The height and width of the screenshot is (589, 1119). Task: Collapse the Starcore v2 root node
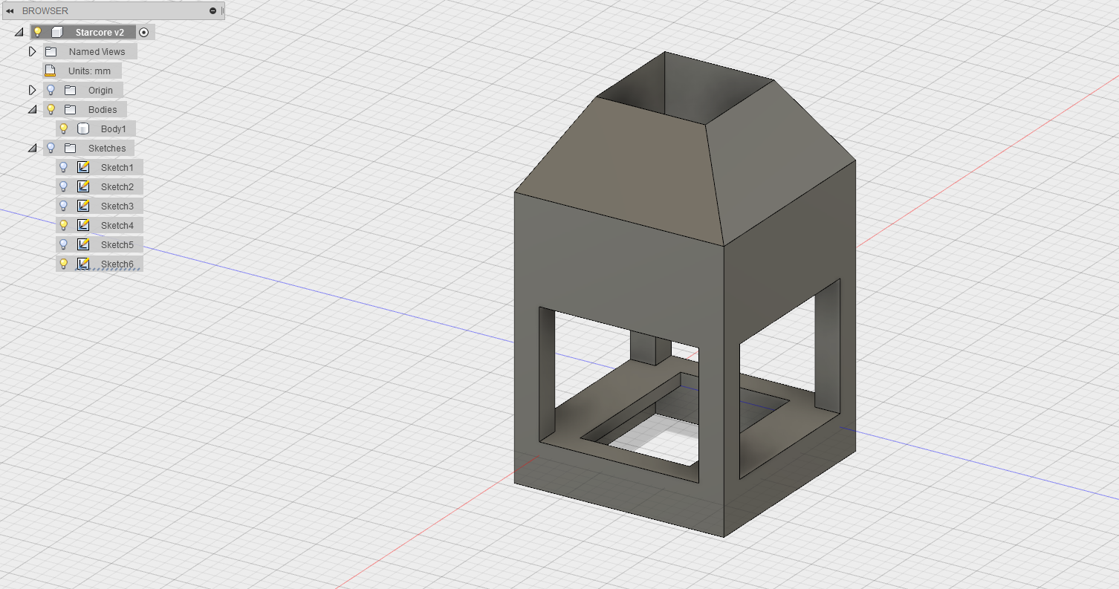(19, 32)
